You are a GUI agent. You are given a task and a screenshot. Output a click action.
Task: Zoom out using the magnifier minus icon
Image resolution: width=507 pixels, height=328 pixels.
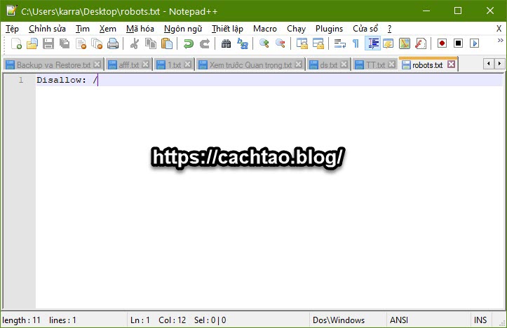[x=280, y=43]
